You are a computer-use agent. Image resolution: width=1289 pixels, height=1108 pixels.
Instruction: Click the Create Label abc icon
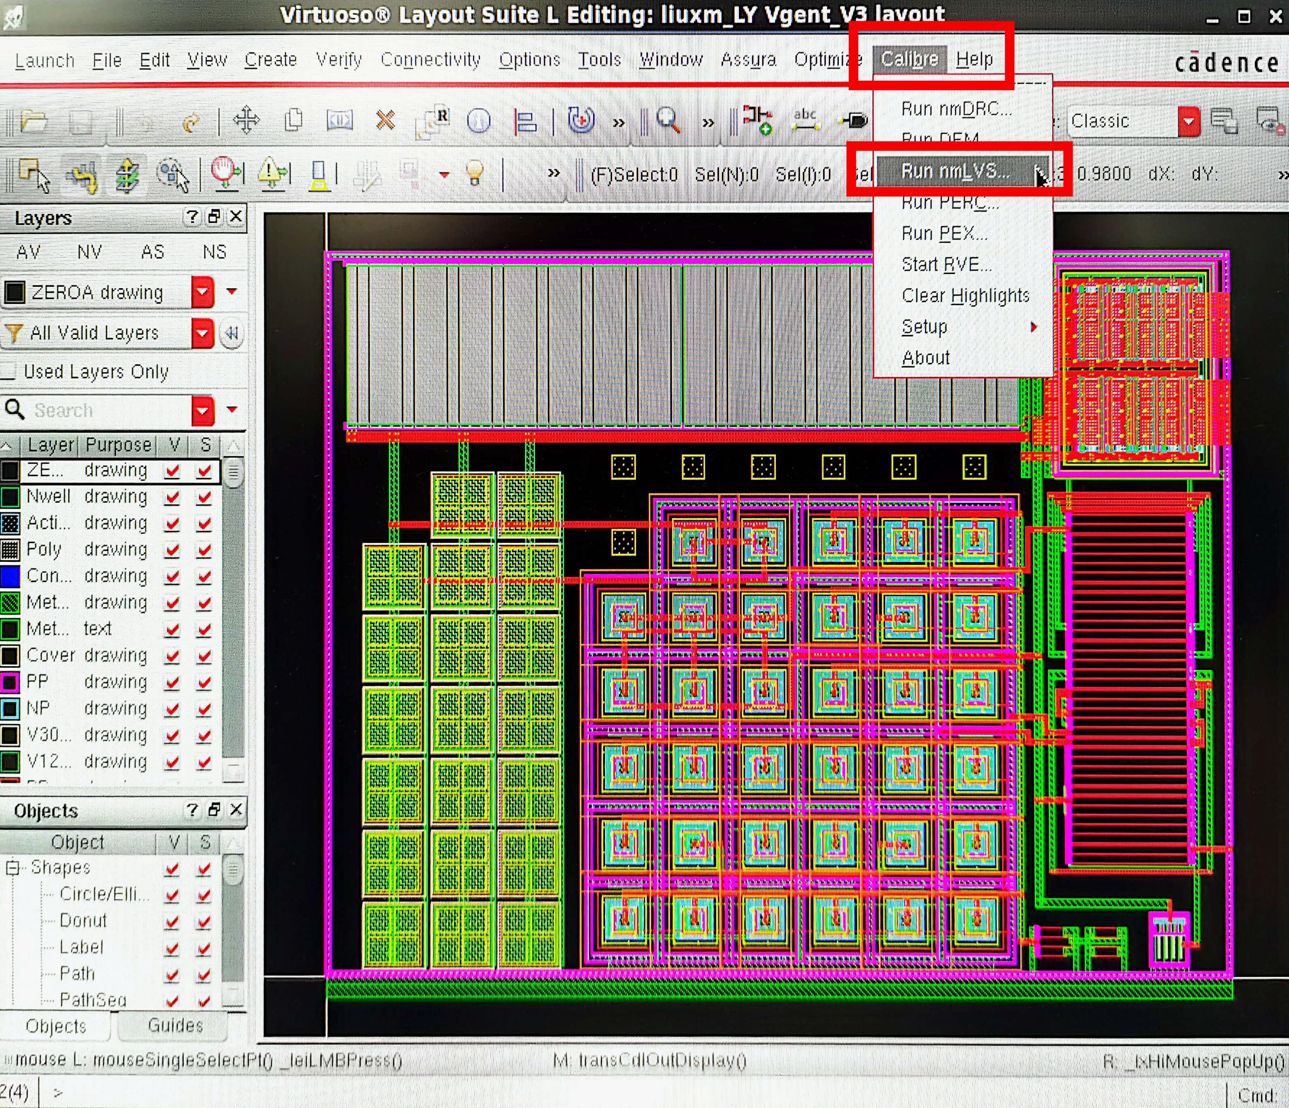coord(805,120)
